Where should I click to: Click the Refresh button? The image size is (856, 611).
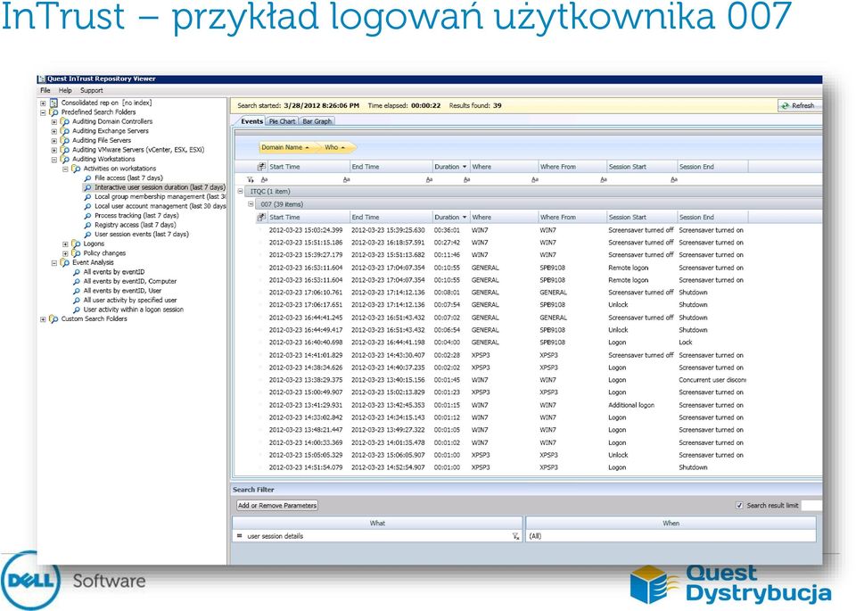(x=798, y=105)
